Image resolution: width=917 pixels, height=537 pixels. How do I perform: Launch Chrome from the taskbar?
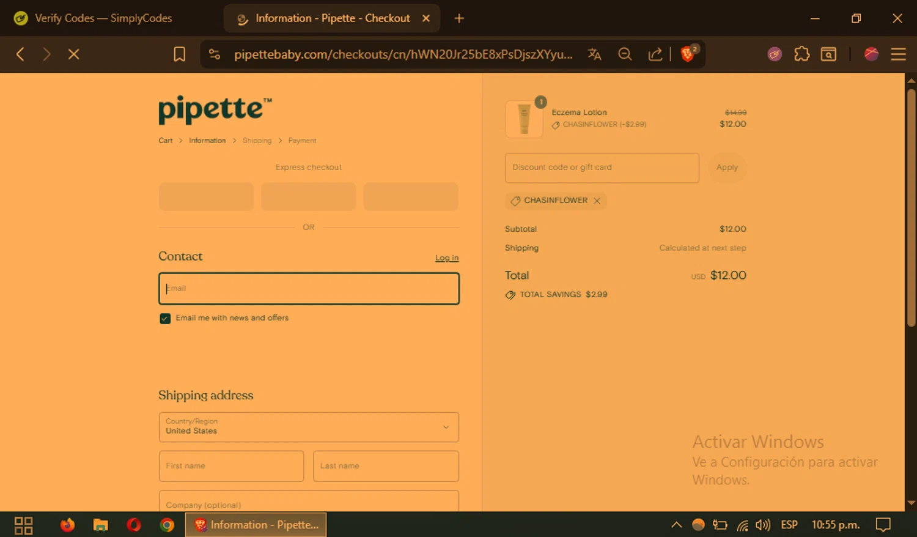coord(167,525)
